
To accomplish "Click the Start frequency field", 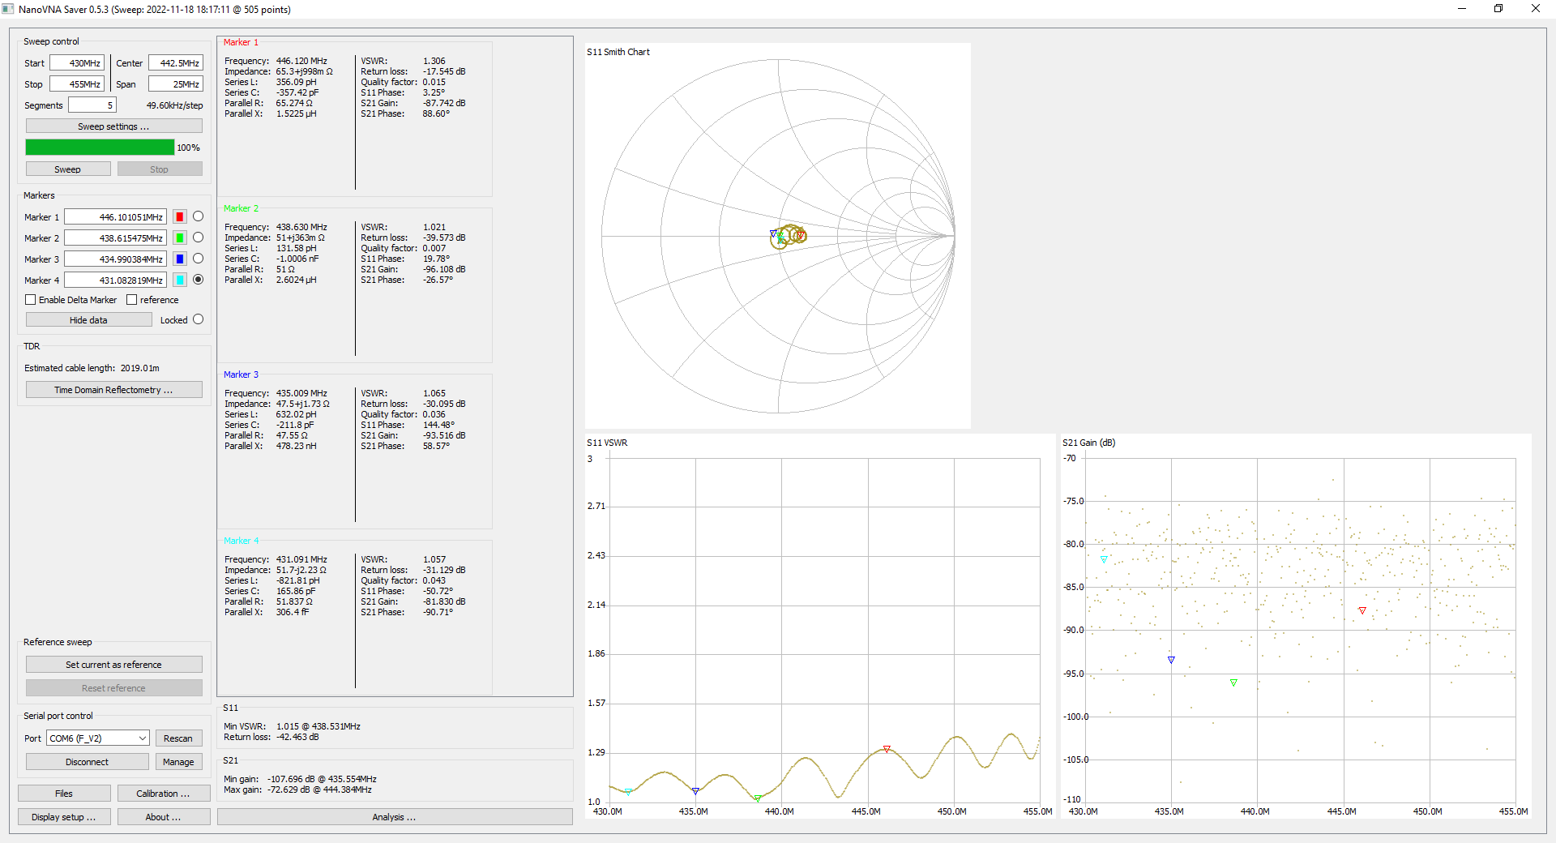I will click(x=77, y=63).
